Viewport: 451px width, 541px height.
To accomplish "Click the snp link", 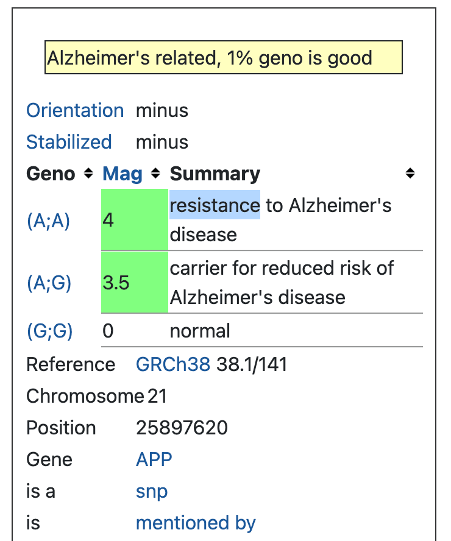I will (152, 491).
